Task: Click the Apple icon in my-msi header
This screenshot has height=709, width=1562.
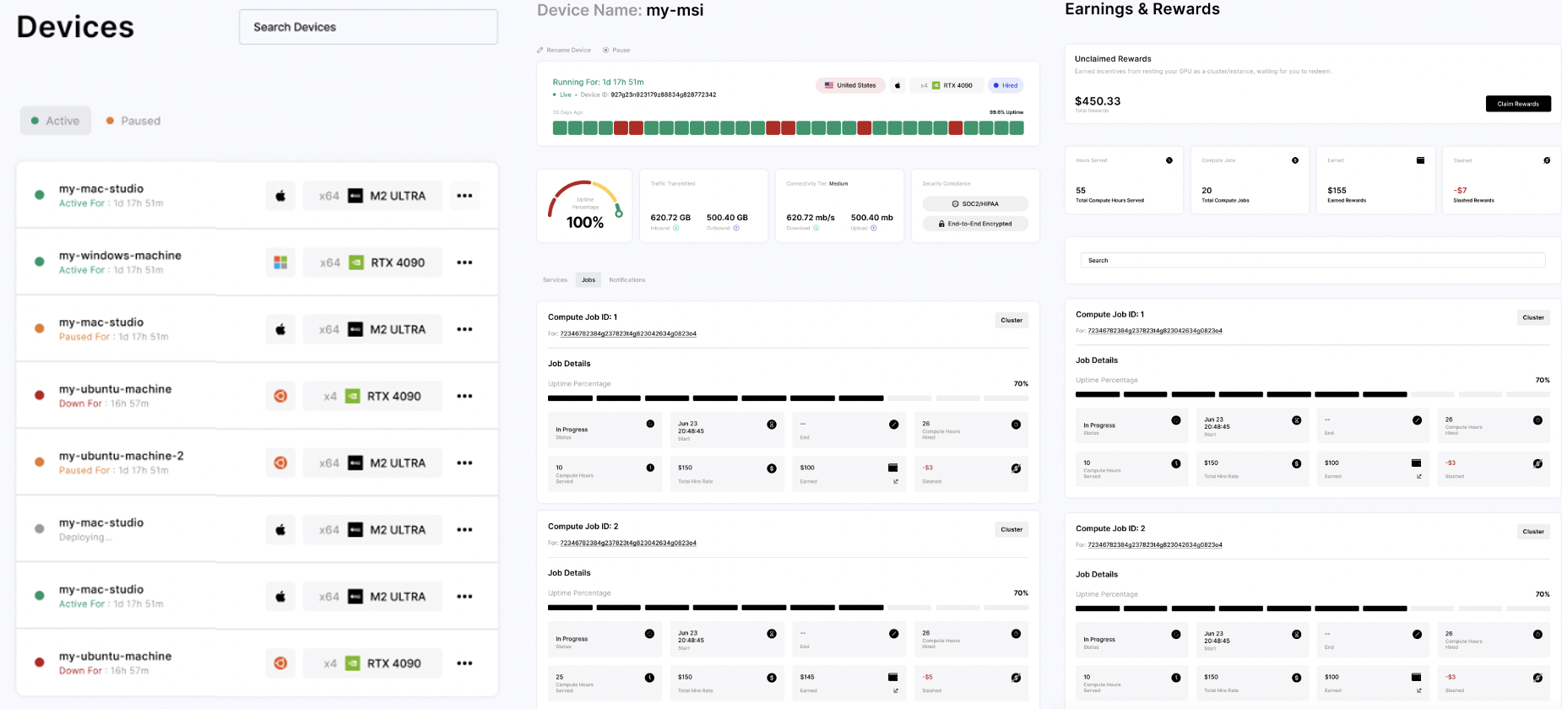Action: [x=898, y=85]
